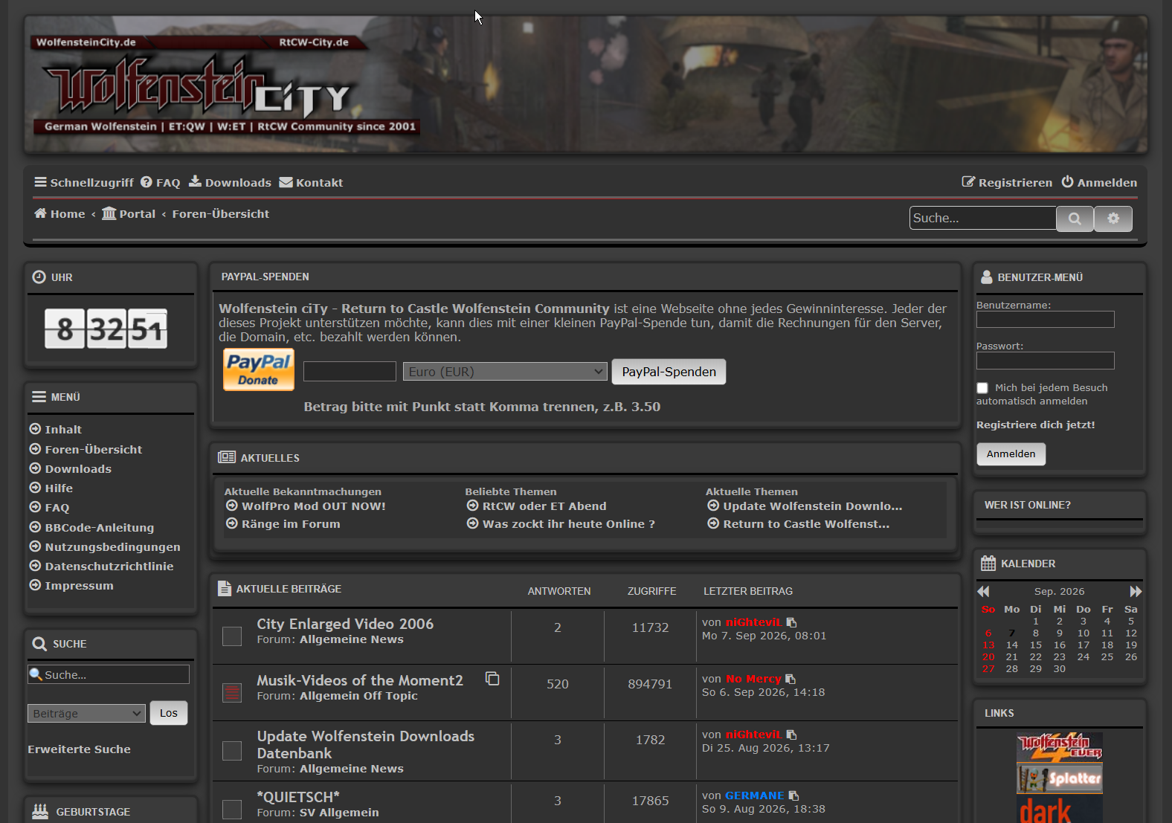Focus the PayPal donation amount field
This screenshot has width=1172, height=823.
pos(350,372)
